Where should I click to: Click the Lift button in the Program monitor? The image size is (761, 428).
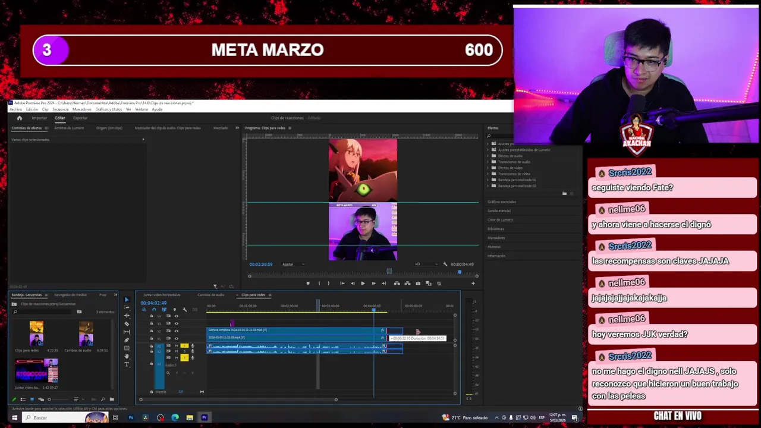point(397,284)
